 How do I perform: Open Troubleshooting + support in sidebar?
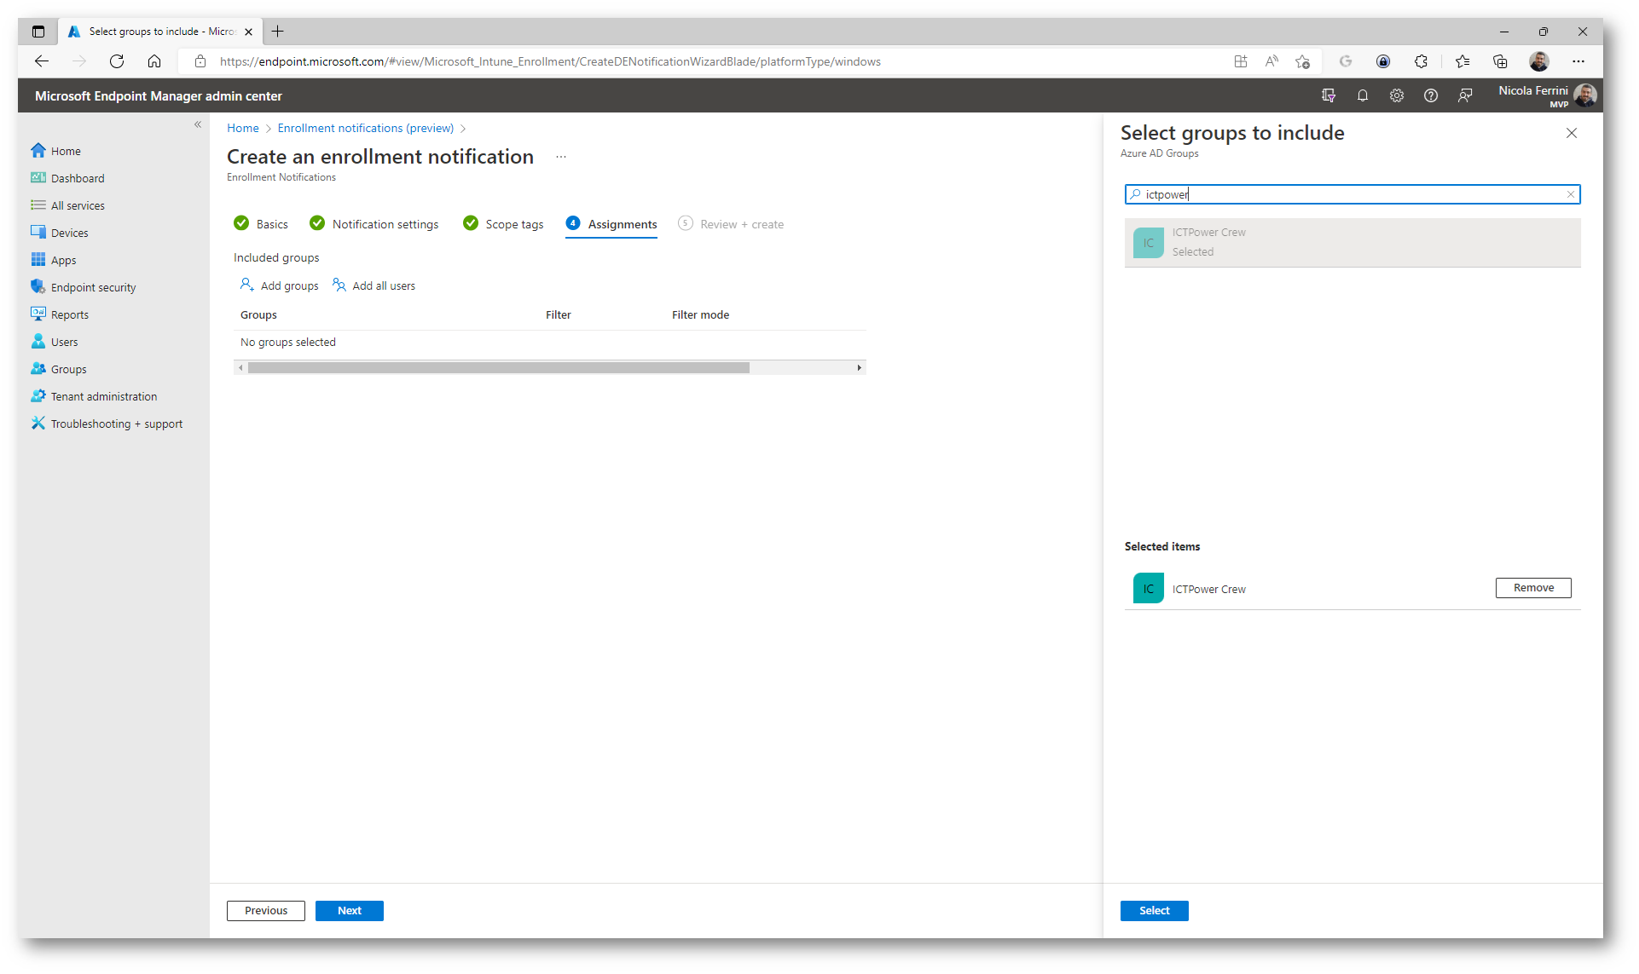116,424
